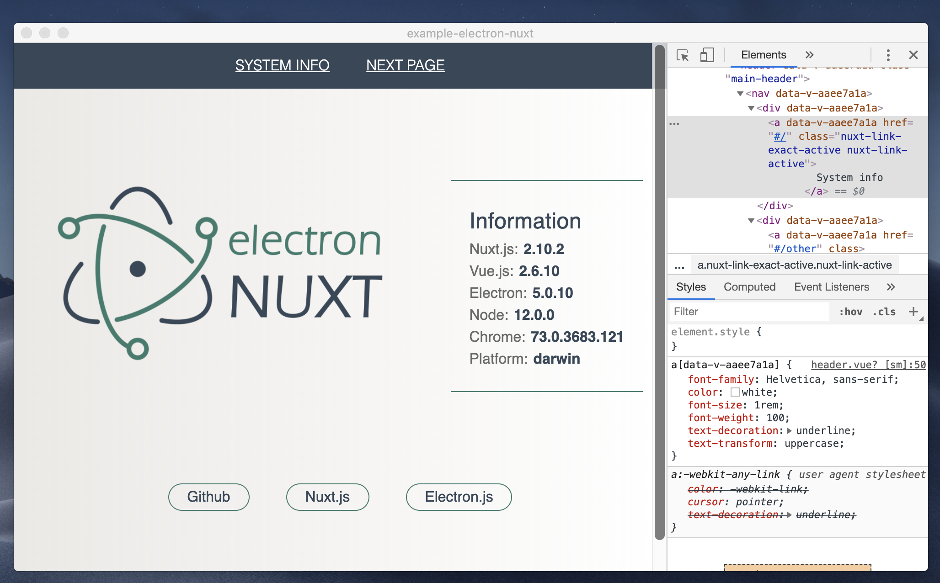The image size is (940, 583).
Task: Go to NEXT PAGE link
Action: click(x=405, y=65)
